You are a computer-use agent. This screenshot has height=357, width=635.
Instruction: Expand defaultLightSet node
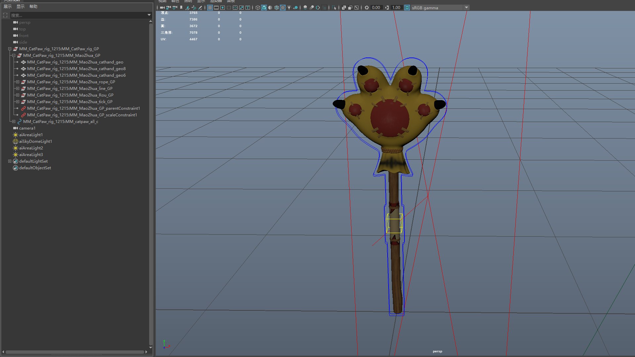click(x=10, y=161)
